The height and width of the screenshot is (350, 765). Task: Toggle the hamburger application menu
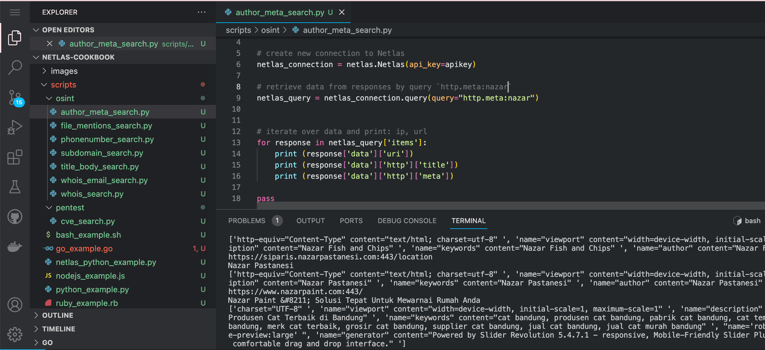[15, 12]
